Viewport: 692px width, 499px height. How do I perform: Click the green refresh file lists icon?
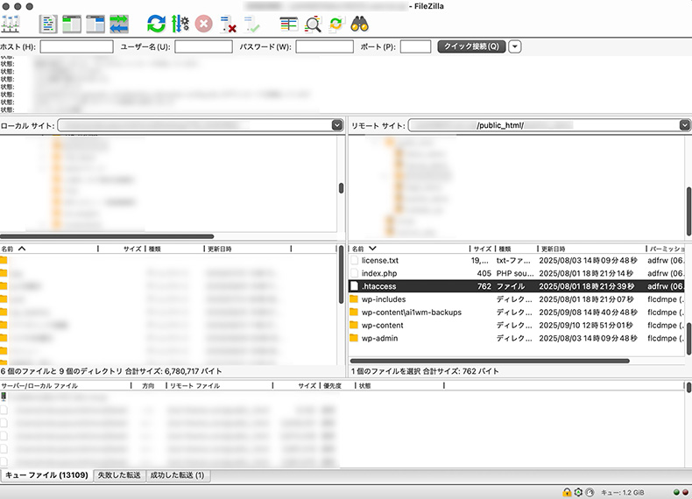coord(156,24)
